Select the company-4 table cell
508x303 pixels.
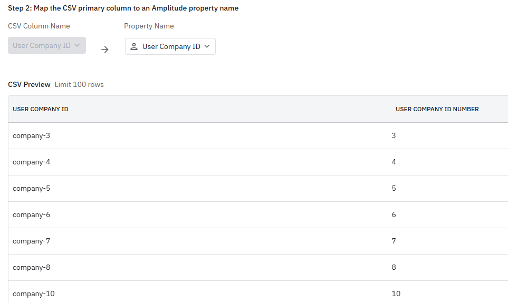click(32, 162)
